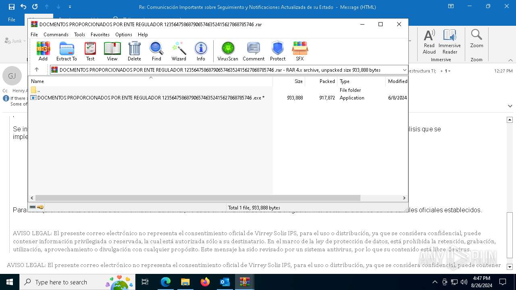Sort by the Size column header
Screen dimensions: 516x290
pos(289,81)
